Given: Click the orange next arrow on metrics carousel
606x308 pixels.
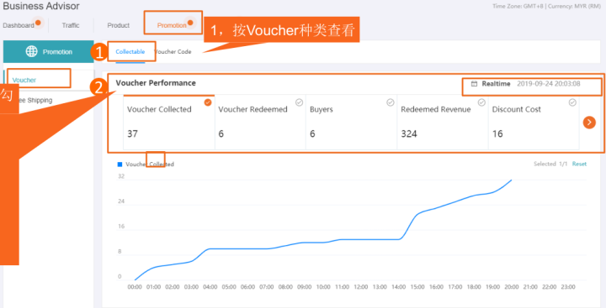Looking at the screenshot, I should click(x=589, y=123).
